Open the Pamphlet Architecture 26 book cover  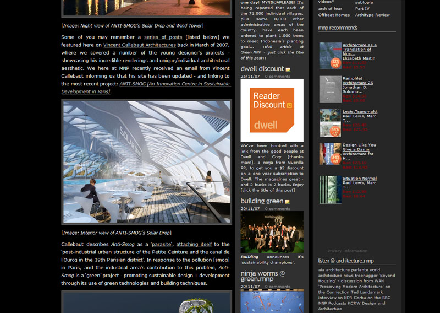pos(330,89)
